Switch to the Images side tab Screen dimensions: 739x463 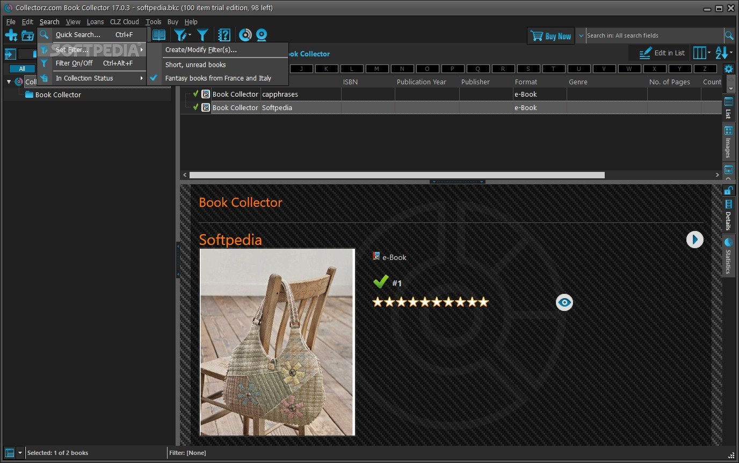728,142
